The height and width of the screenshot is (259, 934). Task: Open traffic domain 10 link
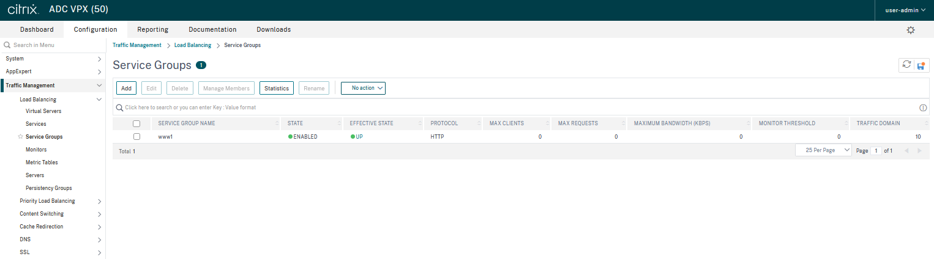click(x=918, y=137)
